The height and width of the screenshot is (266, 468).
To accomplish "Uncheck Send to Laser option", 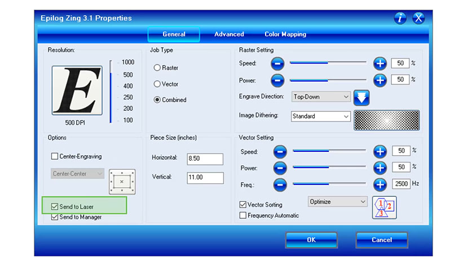I will coord(55,207).
